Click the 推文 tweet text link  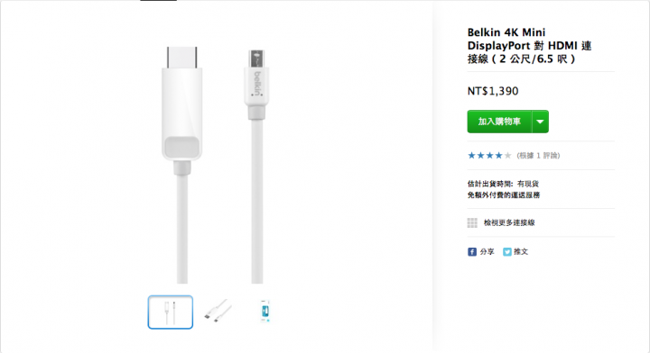(521, 252)
